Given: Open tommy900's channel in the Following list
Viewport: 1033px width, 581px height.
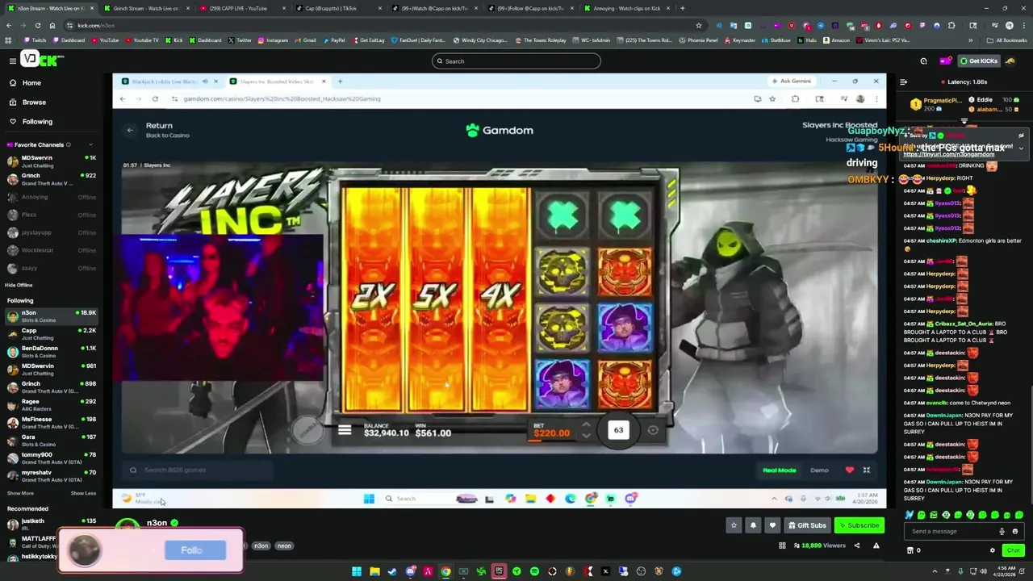Looking at the screenshot, I should coord(50,458).
